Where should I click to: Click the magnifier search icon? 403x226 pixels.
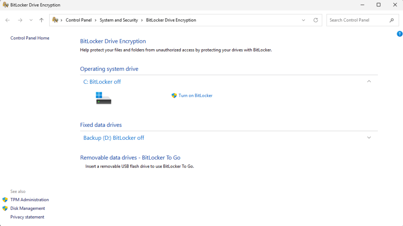(x=392, y=20)
